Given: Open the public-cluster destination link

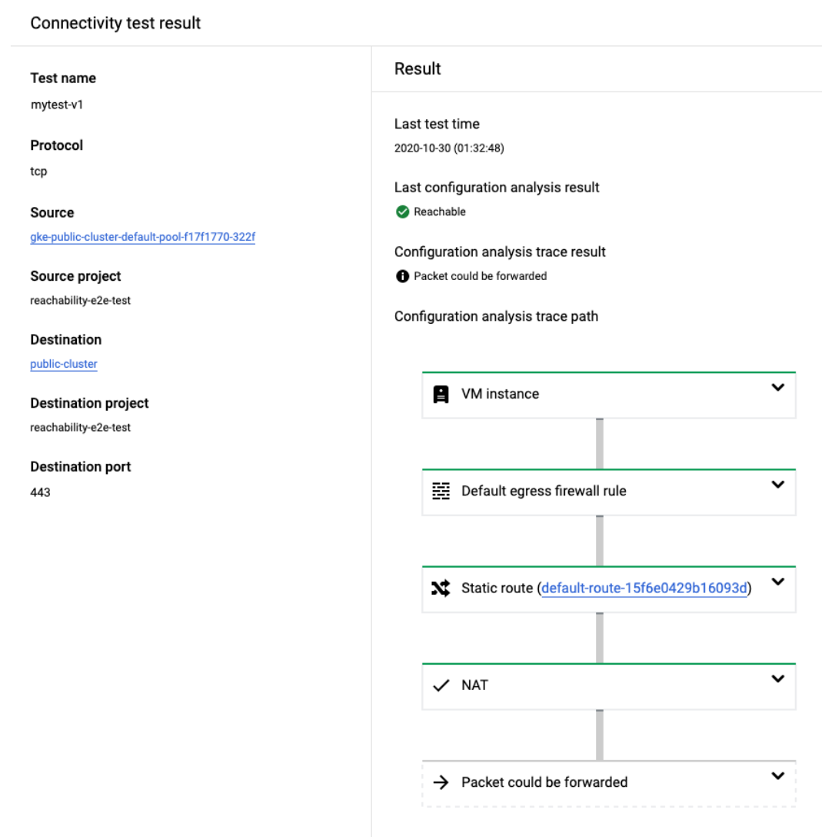Looking at the screenshot, I should [63, 364].
